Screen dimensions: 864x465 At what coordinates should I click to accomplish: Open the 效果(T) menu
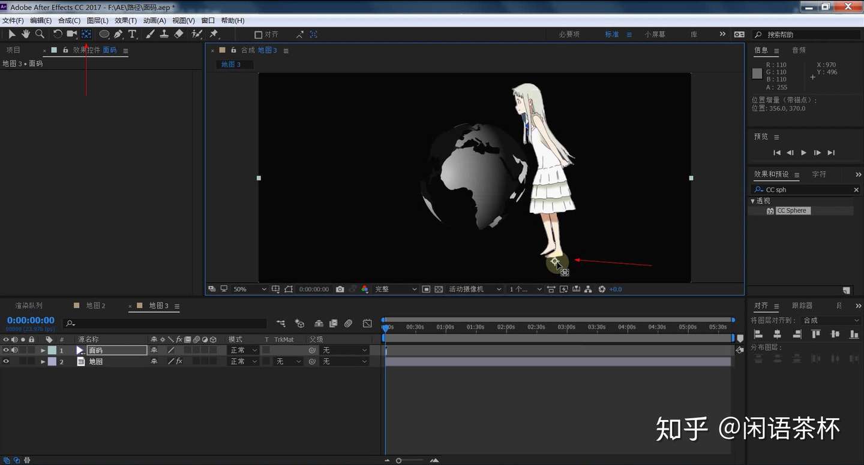pos(125,20)
